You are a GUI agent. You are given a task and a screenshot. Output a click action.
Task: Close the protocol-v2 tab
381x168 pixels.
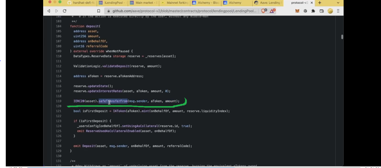pyautogui.click(x=311, y=3)
